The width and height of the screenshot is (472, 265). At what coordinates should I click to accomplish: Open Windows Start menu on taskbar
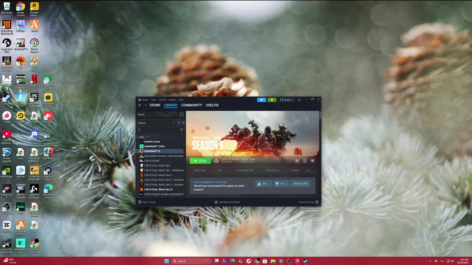[167, 261]
